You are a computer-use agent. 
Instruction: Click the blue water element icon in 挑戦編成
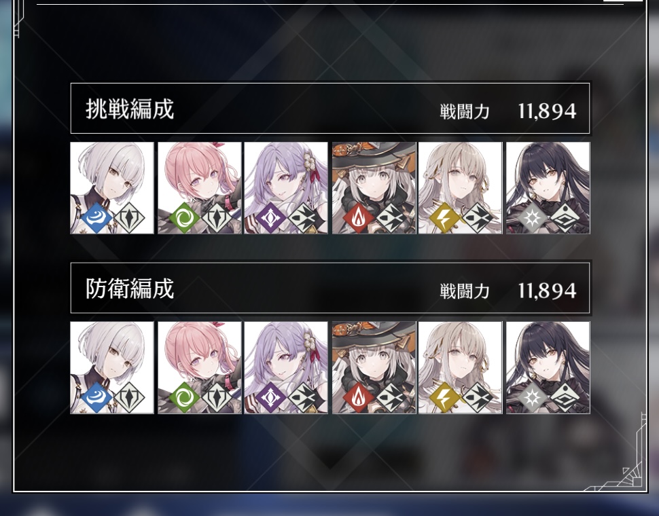point(96,218)
